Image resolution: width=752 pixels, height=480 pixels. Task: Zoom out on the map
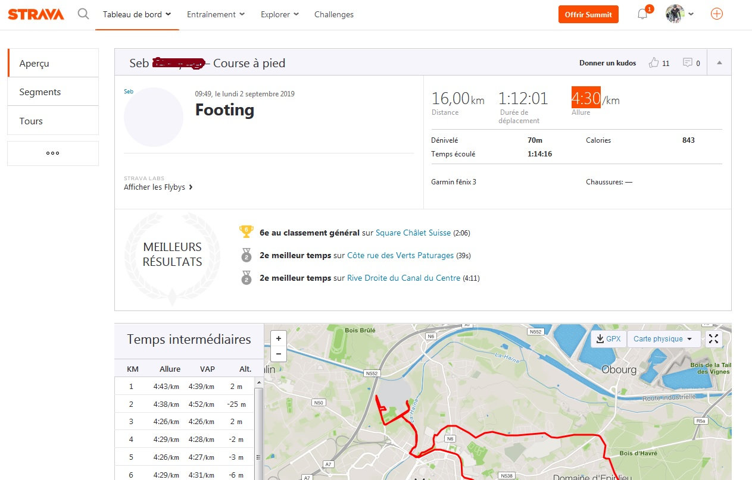(279, 354)
